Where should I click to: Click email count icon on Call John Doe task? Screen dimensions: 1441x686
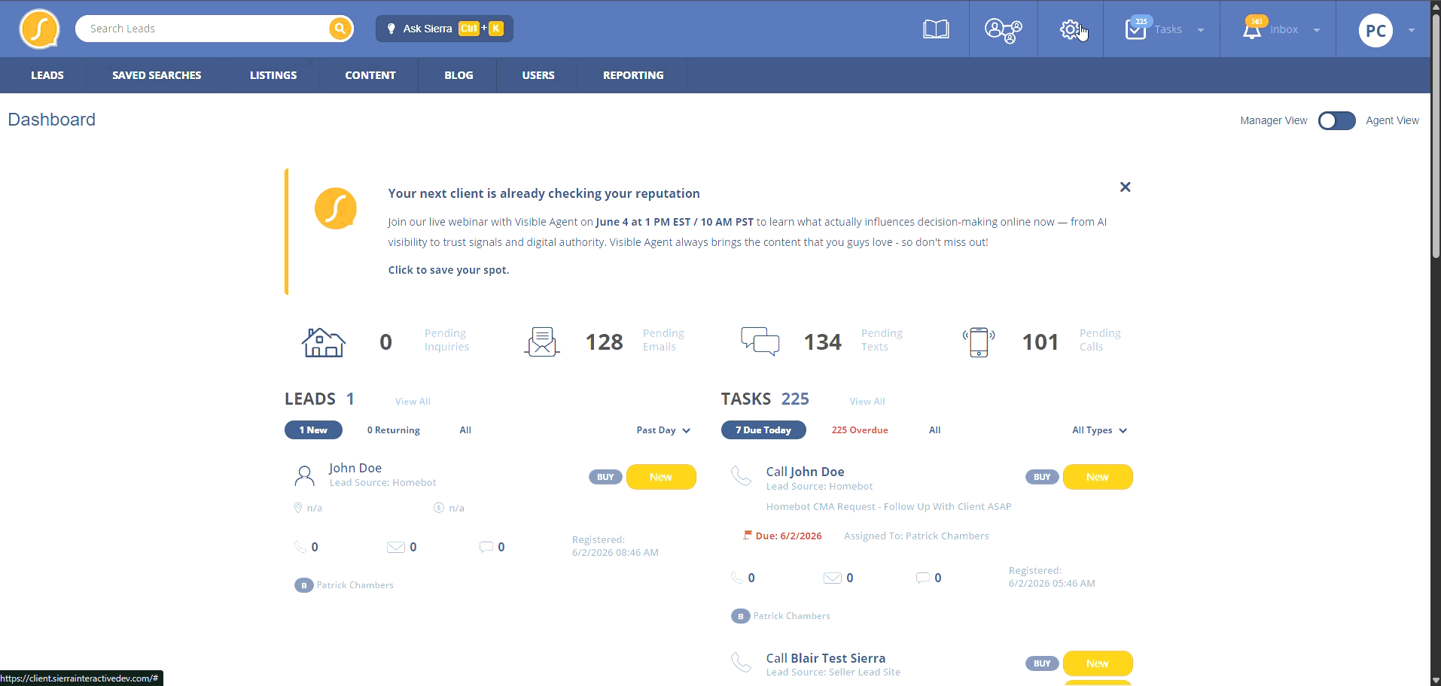point(833,578)
